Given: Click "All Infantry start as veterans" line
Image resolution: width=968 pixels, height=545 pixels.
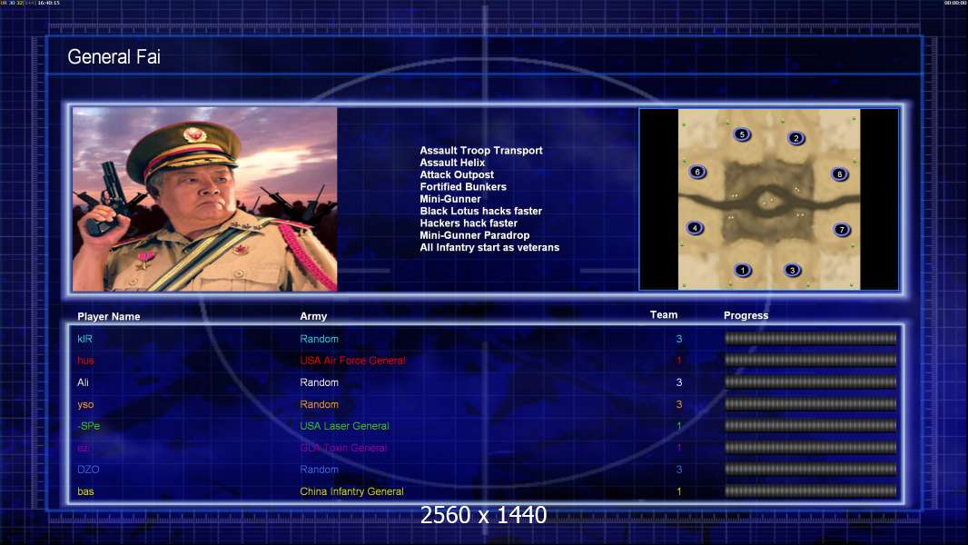Looking at the screenshot, I should click(489, 247).
